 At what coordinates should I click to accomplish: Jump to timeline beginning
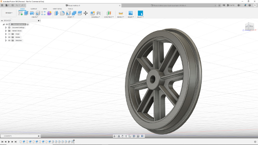coord(2,142)
